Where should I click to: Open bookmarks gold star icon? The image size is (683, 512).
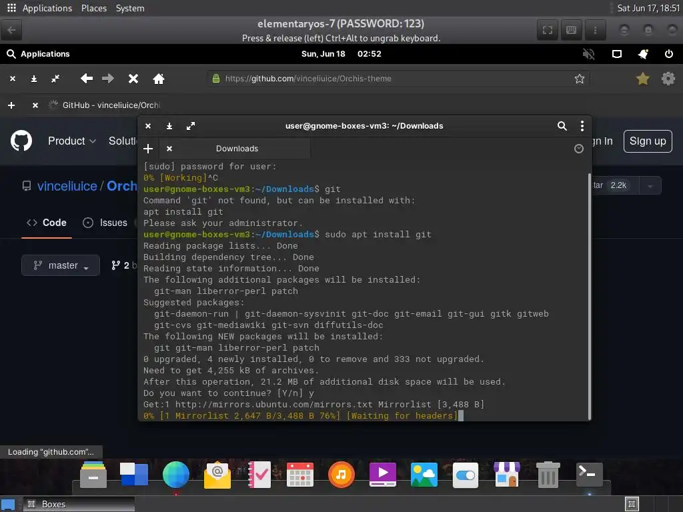642,79
